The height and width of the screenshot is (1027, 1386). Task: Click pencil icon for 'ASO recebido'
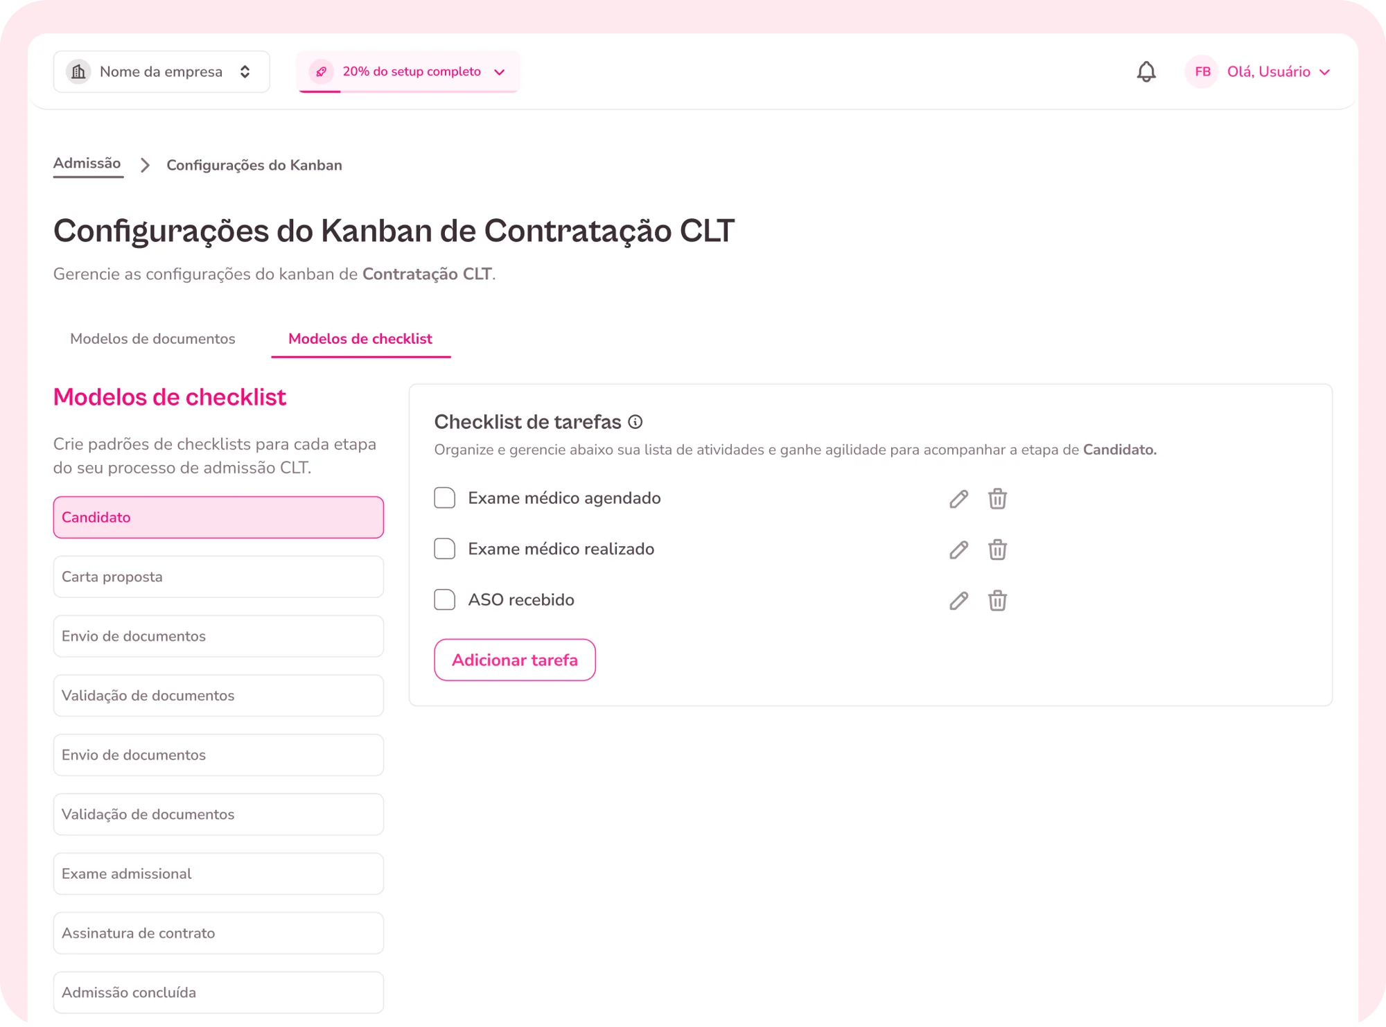(958, 601)
